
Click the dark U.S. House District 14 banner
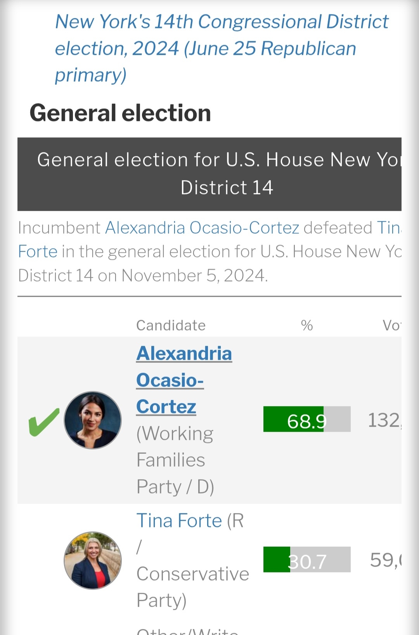click(209, 174)
